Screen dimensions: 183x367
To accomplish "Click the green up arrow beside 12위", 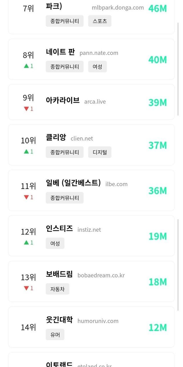I will 26,243.
